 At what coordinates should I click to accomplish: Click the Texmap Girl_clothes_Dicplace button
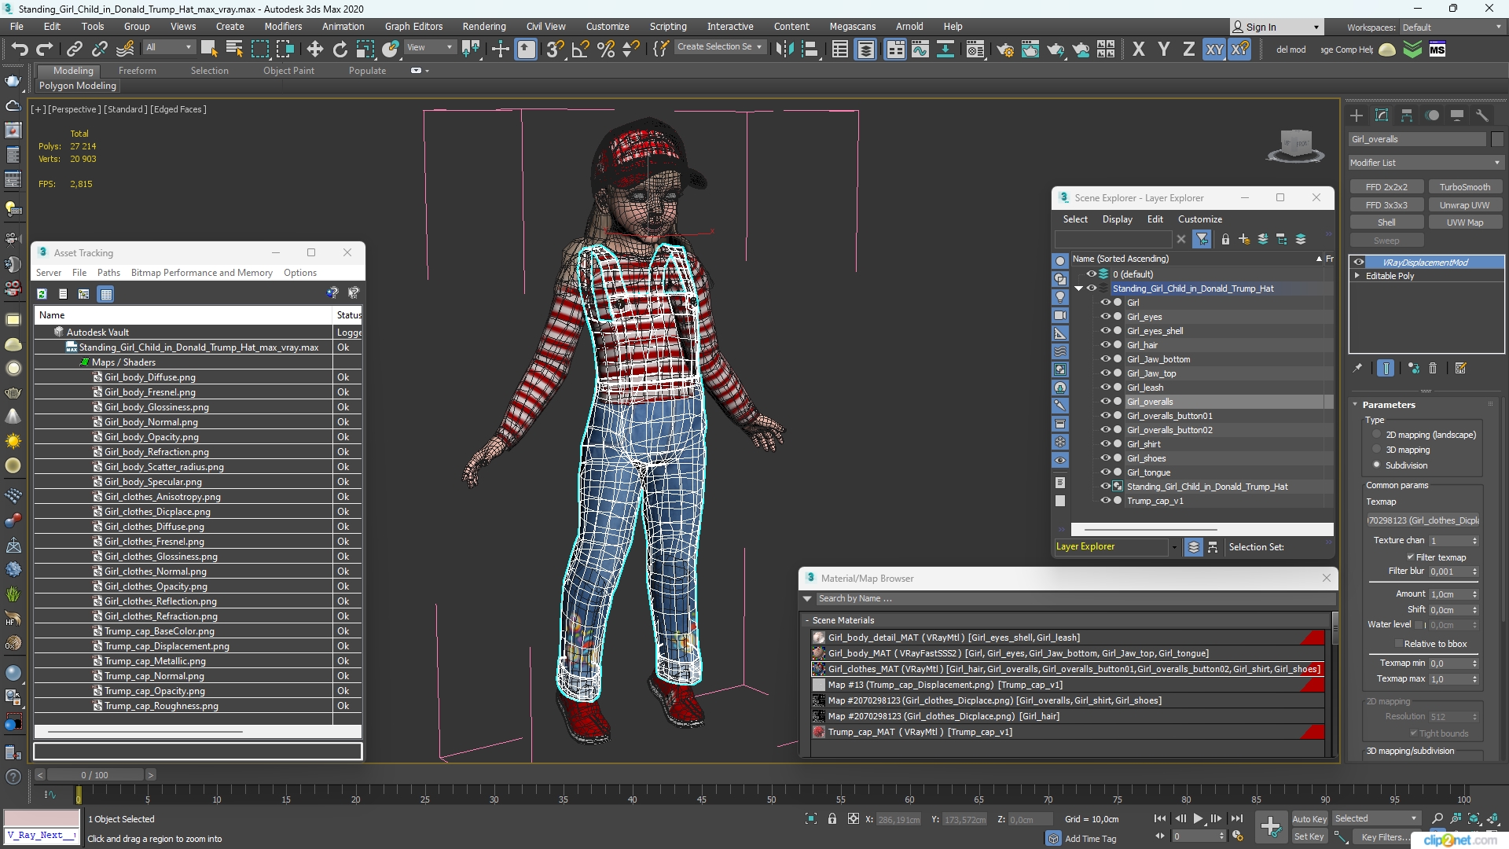point(1423,520)
